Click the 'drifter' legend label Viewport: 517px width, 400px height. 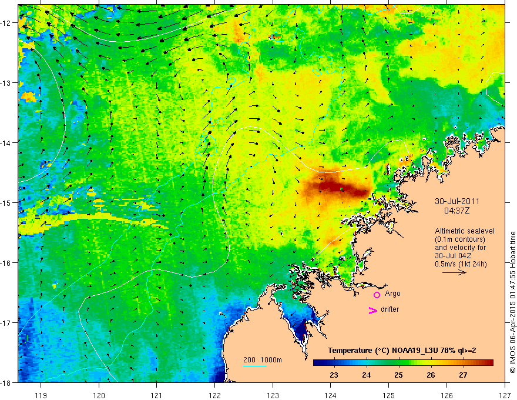(390, 309)
